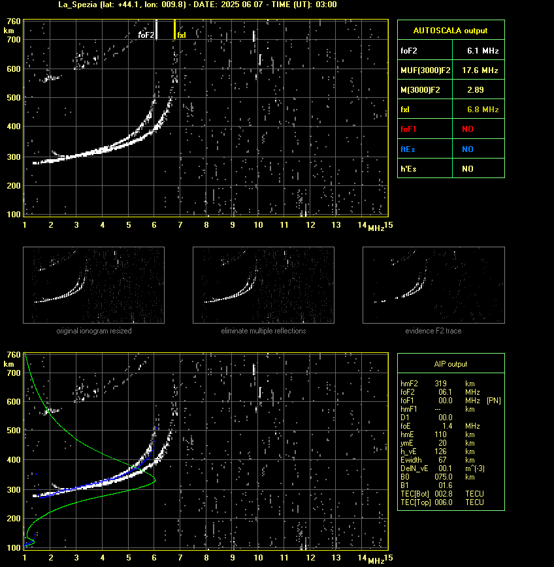Click the h'Es NO value
The height and width of the screenshot is (567, 554).
point(468,168)
